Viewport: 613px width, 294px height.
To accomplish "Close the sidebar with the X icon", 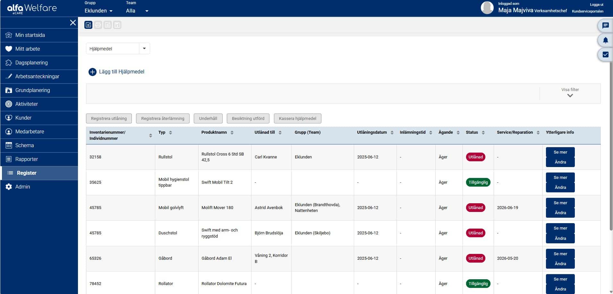I will point(73,22).
